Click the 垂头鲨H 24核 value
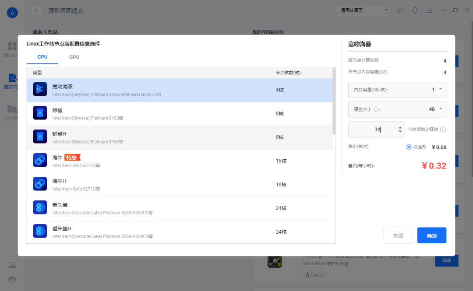This screenshot has height=291, width=473. (281, 232)
